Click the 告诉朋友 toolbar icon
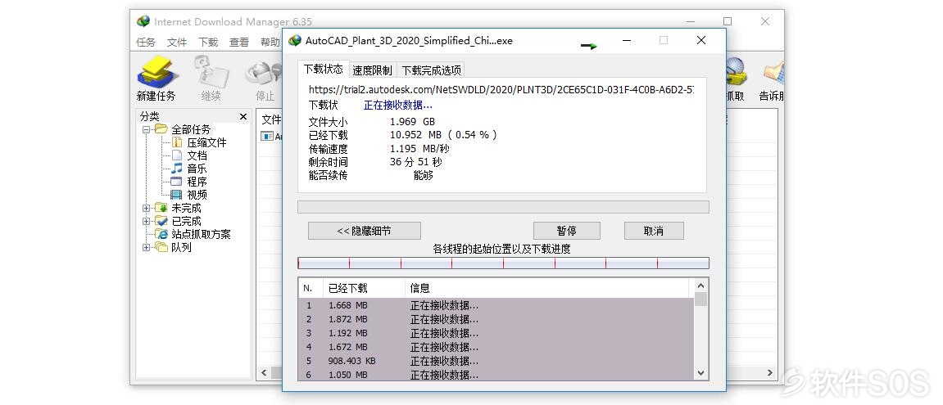The image size is (943, 405). click(x=772, y=78)
